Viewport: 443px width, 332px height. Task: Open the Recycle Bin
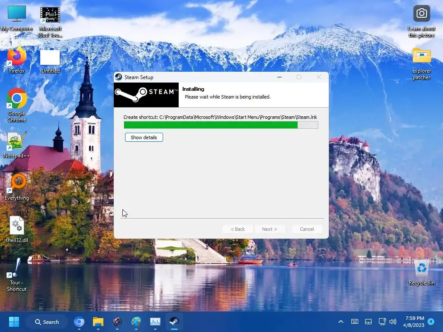pyautogui.click(x=421, y=273)
